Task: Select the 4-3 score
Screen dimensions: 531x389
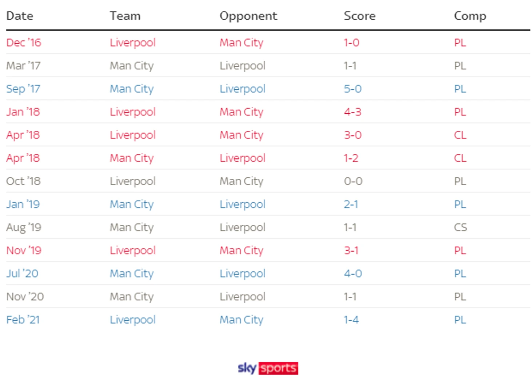Action: 352,112
